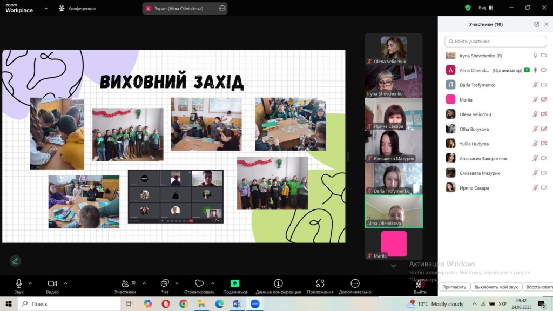Select Alina Olieinikova highlighted video thumbnail

[394, 211]
